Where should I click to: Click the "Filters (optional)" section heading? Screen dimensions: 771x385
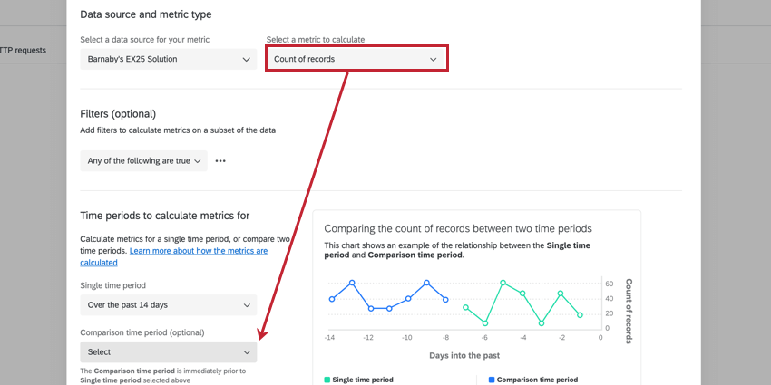coord(118,113)
